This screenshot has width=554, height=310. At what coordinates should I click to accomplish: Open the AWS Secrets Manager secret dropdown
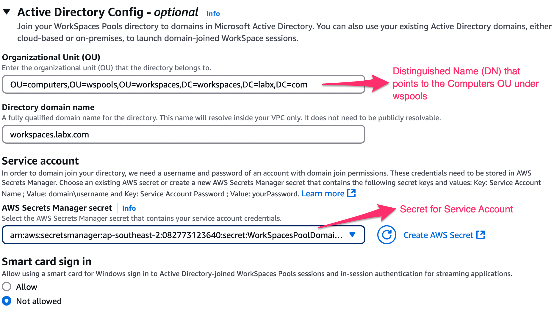click(184, 235)
